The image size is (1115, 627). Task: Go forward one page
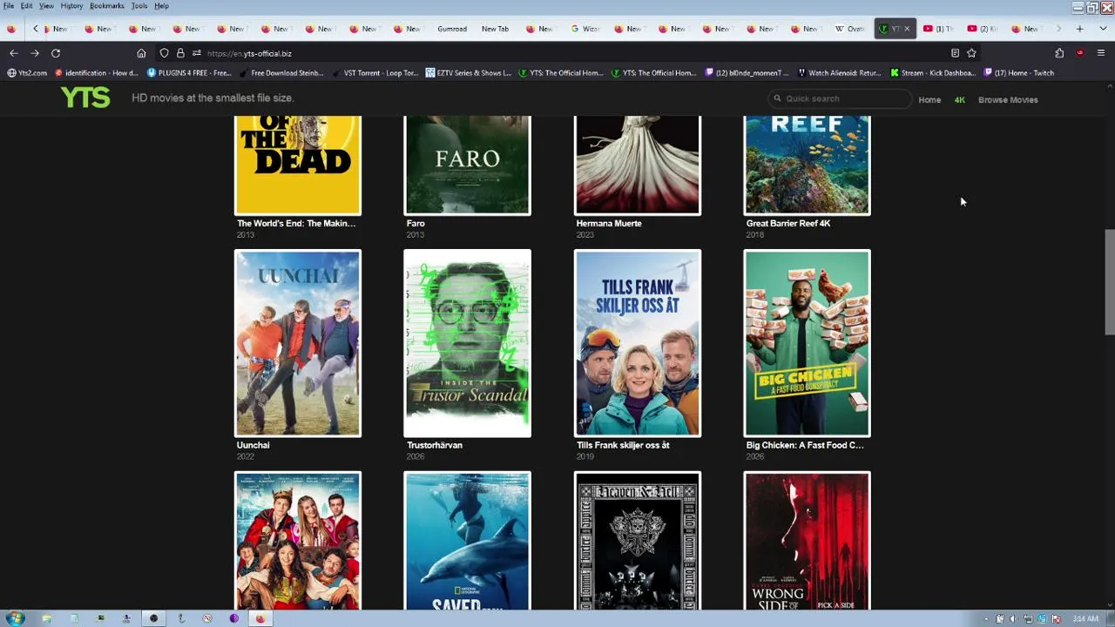(35, 53)
